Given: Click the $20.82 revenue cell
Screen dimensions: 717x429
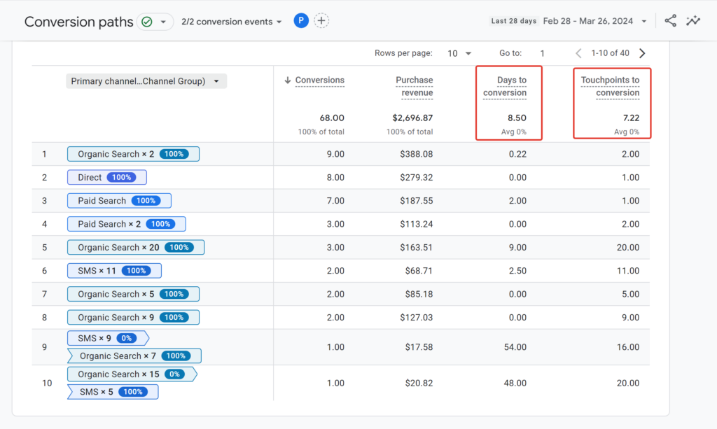Looking at the screenshot, I should [x=419, y=383].
